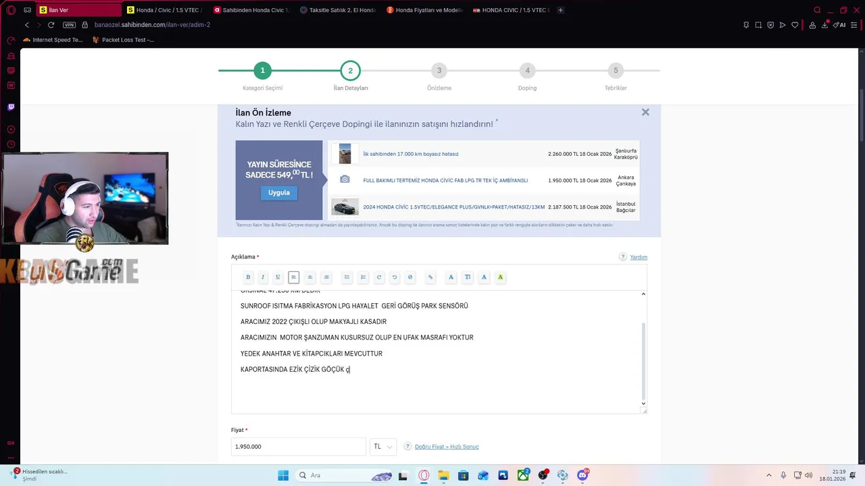The height and width of the screenshot is (486, 865).
Task: Click inside the Açıklama description text area
Action: 439,351
